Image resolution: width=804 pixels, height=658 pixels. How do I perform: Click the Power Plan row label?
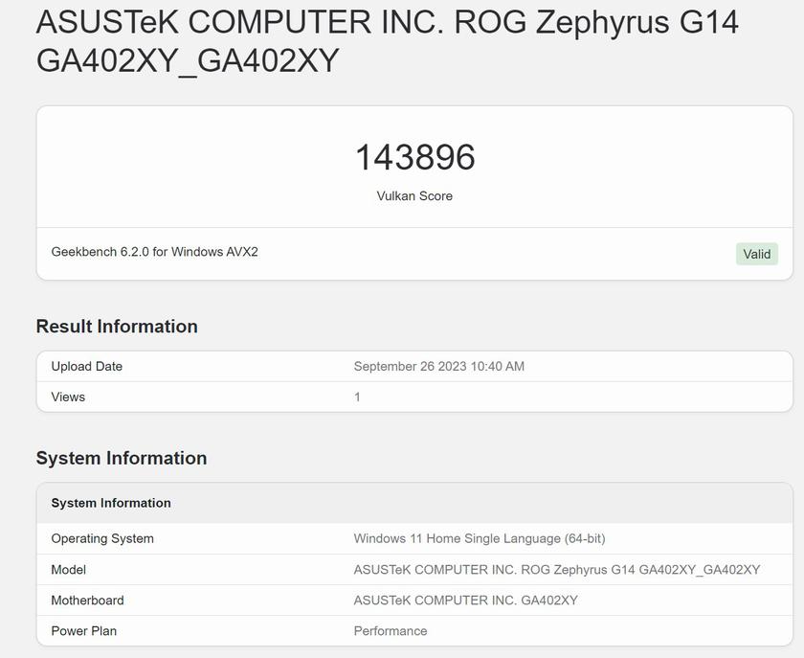84,631
